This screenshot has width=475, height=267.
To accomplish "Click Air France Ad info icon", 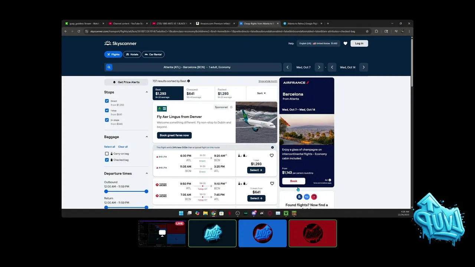I will [330, 180].
